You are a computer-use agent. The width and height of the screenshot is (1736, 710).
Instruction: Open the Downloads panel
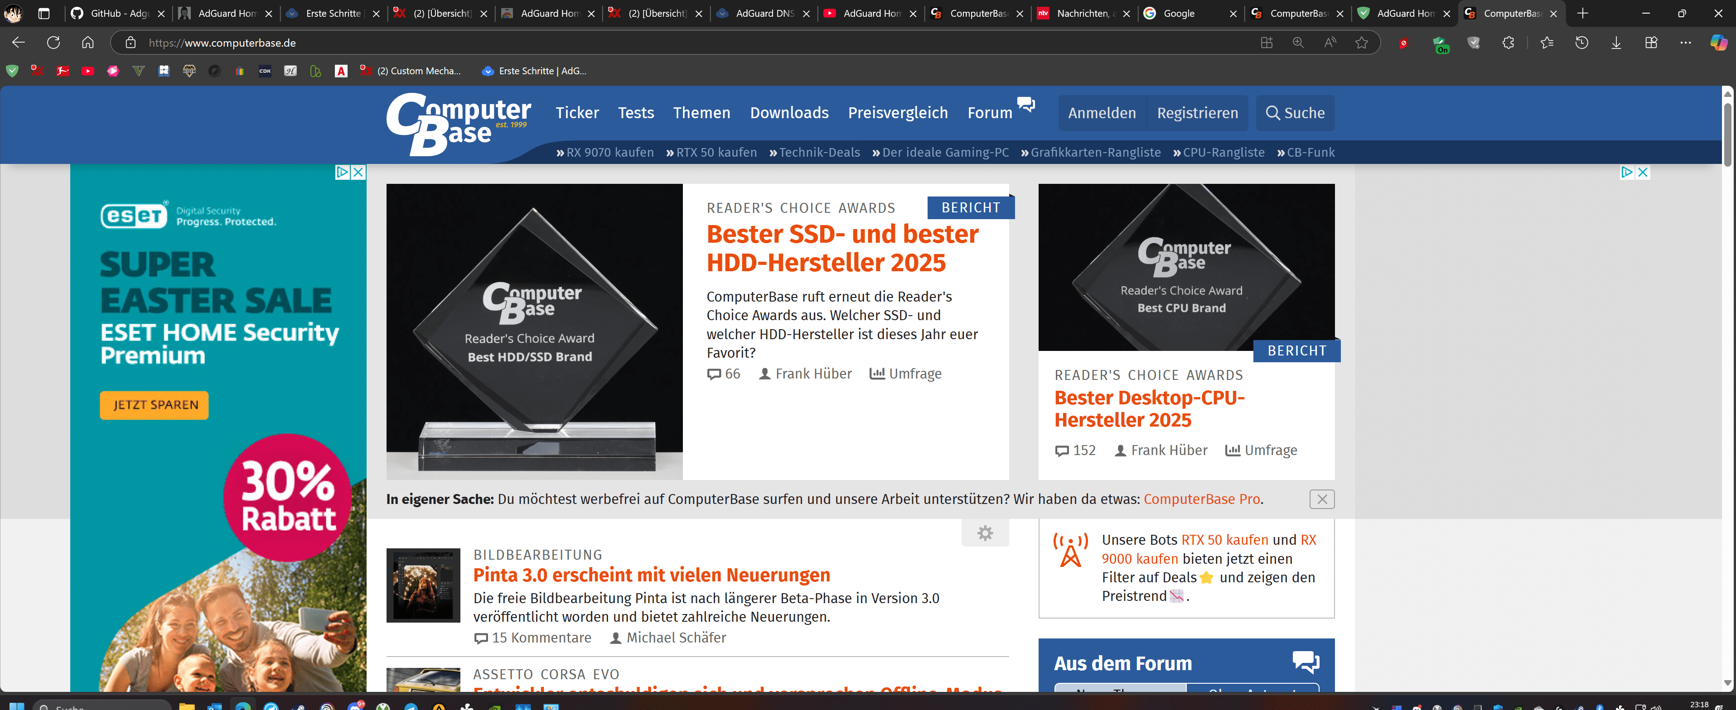coord(1616,43)
